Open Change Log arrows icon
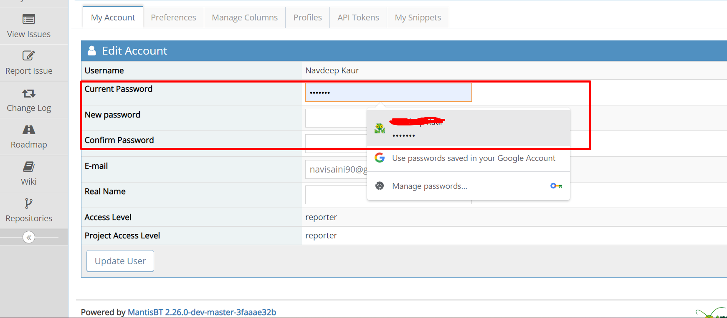The image size is (727, 318). click(29, 93)
